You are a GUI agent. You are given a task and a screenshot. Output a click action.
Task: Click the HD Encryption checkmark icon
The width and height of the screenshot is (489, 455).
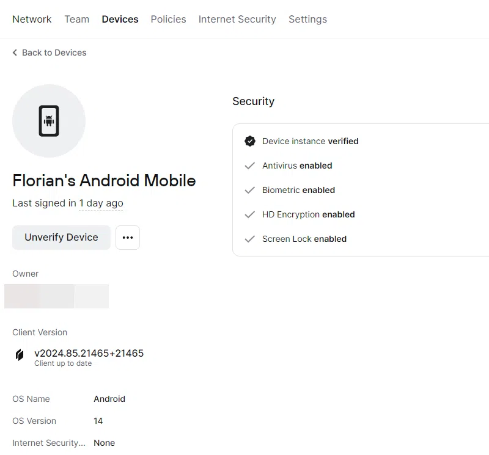(249, 214)
